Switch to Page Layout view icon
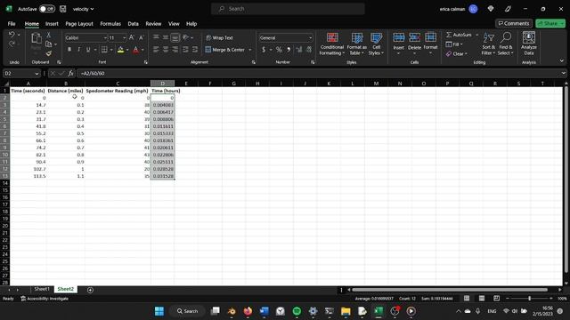570x320 pixels. coord(482,299)
